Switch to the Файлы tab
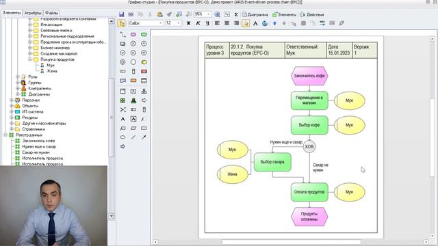 52,13
